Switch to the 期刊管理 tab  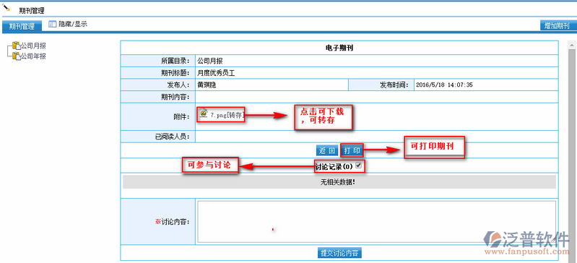click(x=22, y=27)
